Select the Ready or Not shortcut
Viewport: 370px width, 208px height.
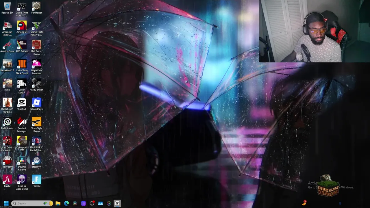tap(36, 85)
